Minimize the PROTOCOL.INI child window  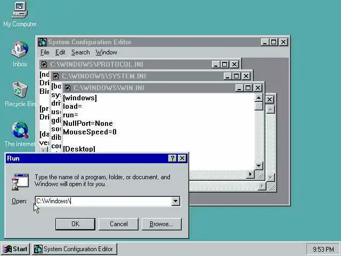click(x=216, y=65)
